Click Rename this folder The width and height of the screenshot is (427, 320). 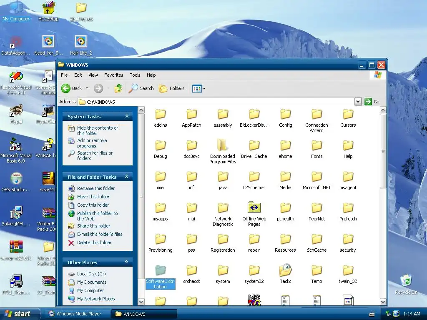click(x=95, y=188)
